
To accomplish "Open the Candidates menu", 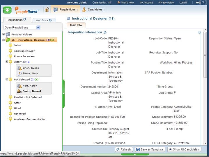I will [x=93, y=10].
